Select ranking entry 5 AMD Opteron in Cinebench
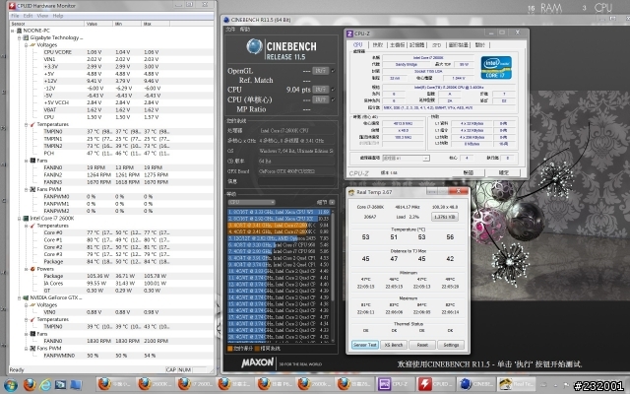 (x=279, y=238)
